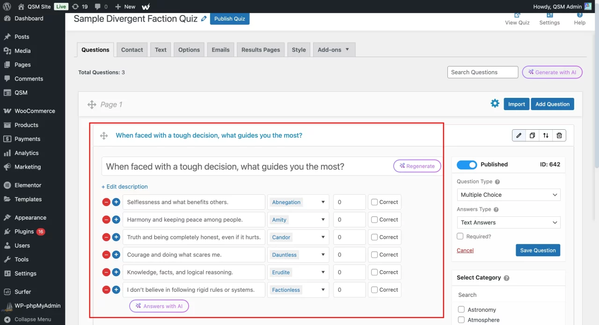The height and width of the screenshot is (325, 599).
Task: Click the Generate with AI button
Action: 552,72
